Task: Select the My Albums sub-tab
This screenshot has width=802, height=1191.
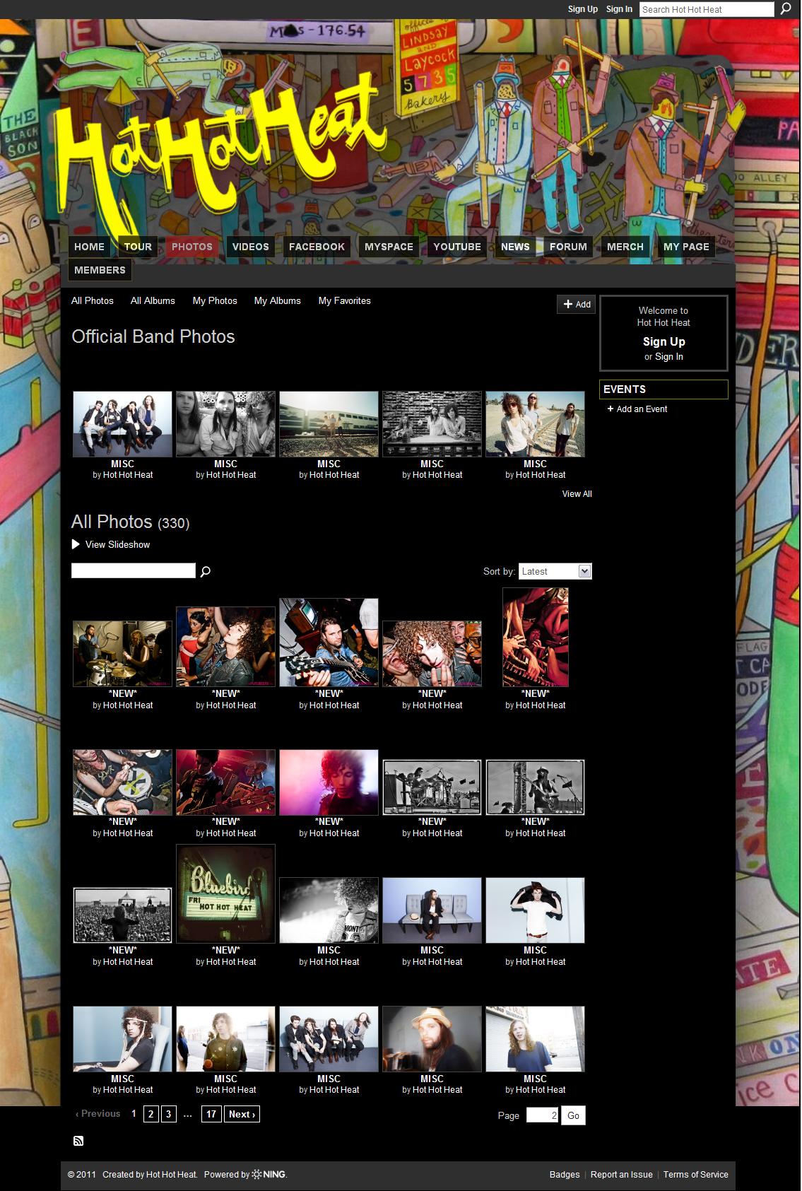Action: coord(278,300)
